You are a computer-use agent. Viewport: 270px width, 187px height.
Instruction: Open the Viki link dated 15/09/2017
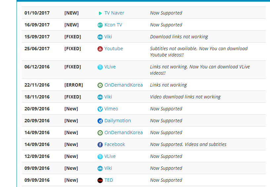(108, 37)
